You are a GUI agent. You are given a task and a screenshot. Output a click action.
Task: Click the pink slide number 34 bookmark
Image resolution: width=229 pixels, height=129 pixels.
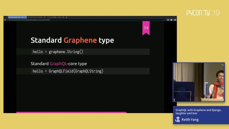click(x=146, y=28)
